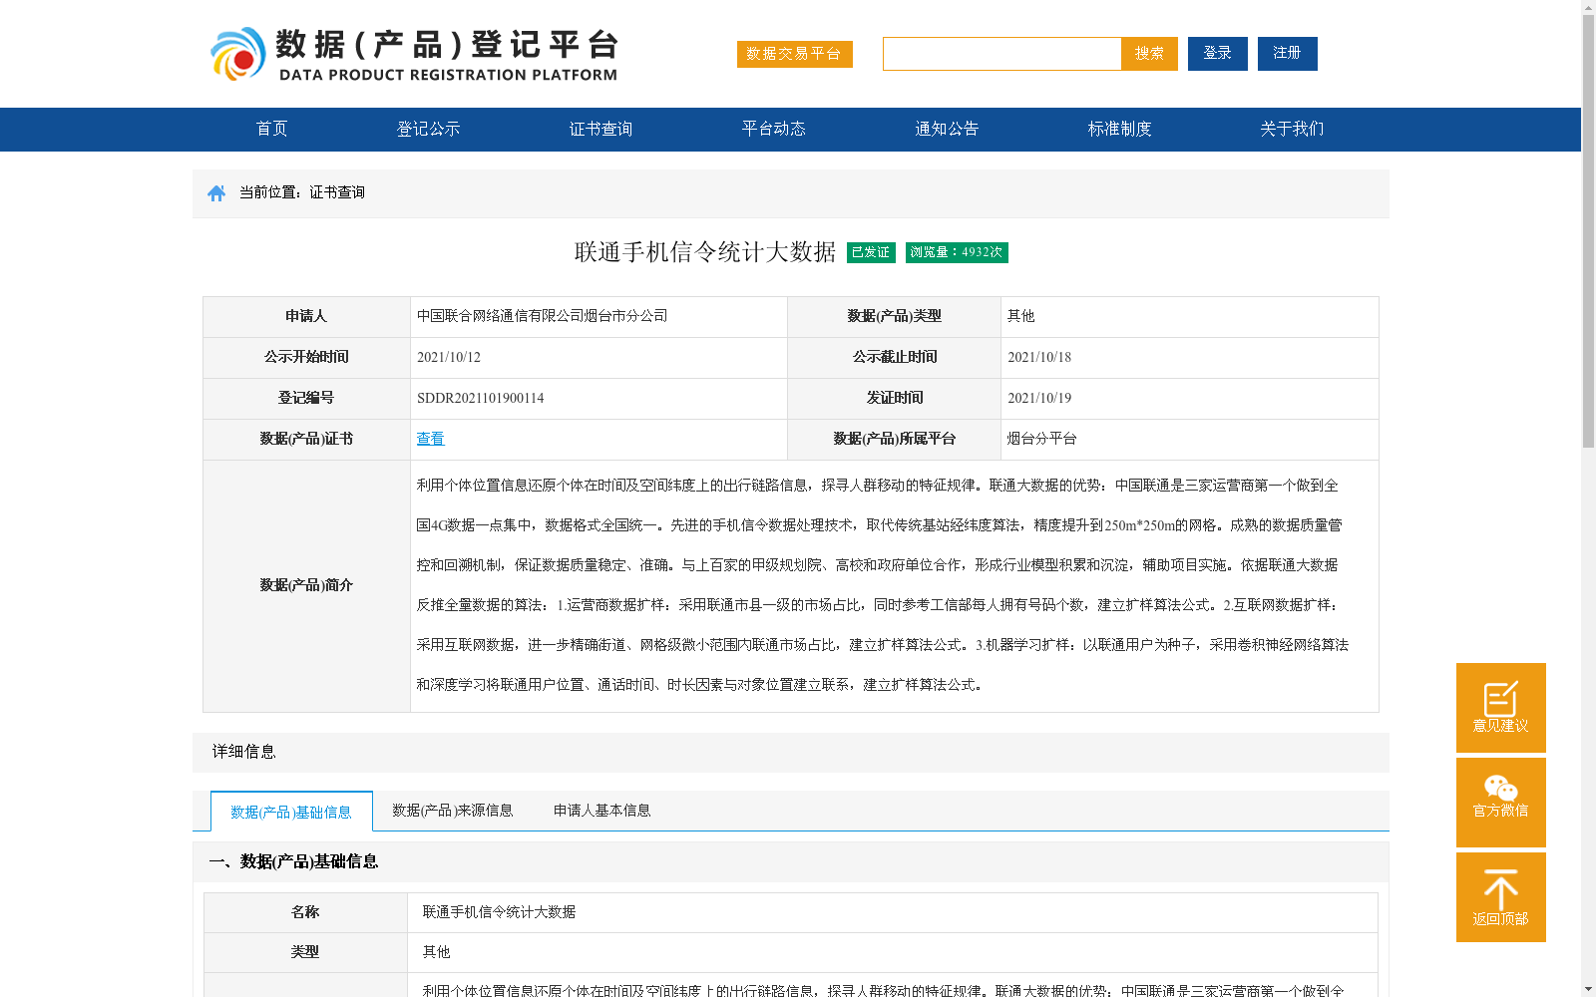This screenshot has width=1596, height=997.
Task: Switch to 数据(产品)来源信息 tab
Action: (x=453, y=811)
